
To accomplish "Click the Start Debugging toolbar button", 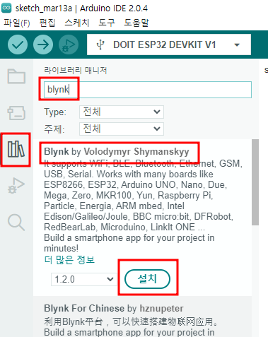I will tap(69, 45).
